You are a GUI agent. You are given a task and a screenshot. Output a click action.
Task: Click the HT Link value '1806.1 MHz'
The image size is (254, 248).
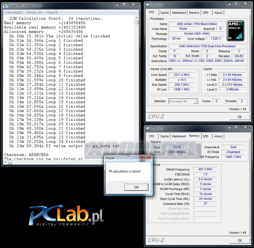182,89
